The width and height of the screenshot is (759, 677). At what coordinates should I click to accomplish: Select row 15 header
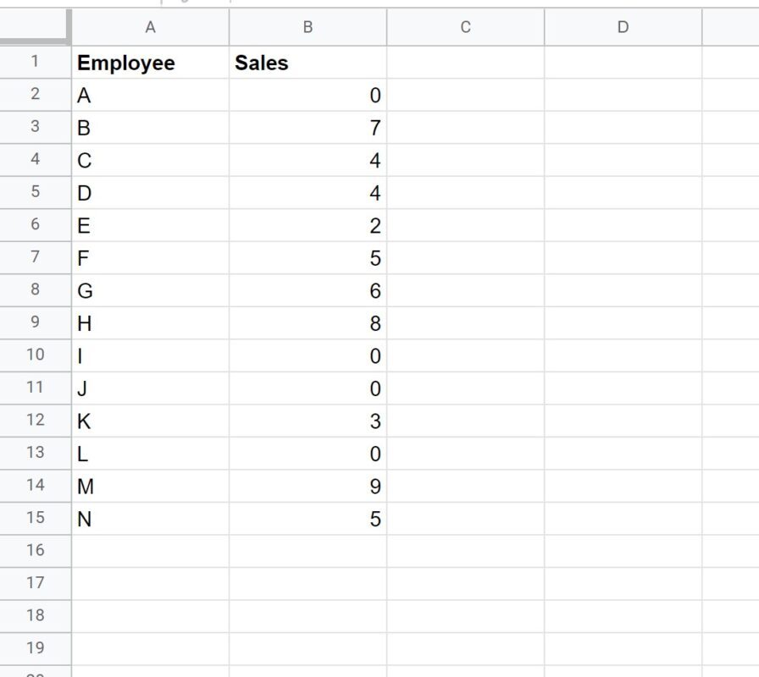(x=36, y=519)
